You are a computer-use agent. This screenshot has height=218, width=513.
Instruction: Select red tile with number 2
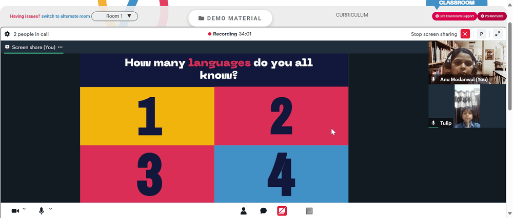tap(281, 116)
